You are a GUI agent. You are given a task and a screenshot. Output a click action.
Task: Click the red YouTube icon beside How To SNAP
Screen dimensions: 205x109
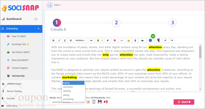[8, 36]
